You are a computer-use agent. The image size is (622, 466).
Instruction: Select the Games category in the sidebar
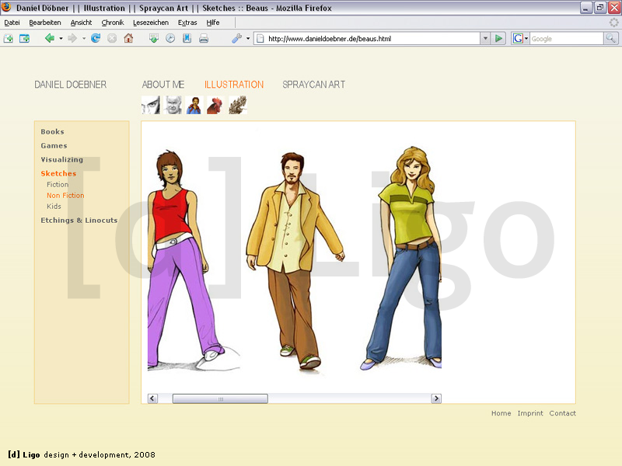click(54, 145)
